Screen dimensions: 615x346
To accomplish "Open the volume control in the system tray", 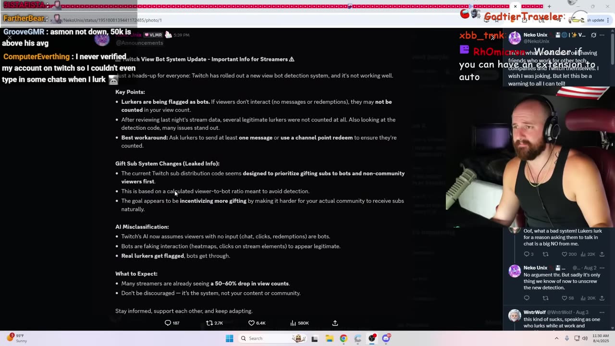I will tap(585, 338).
